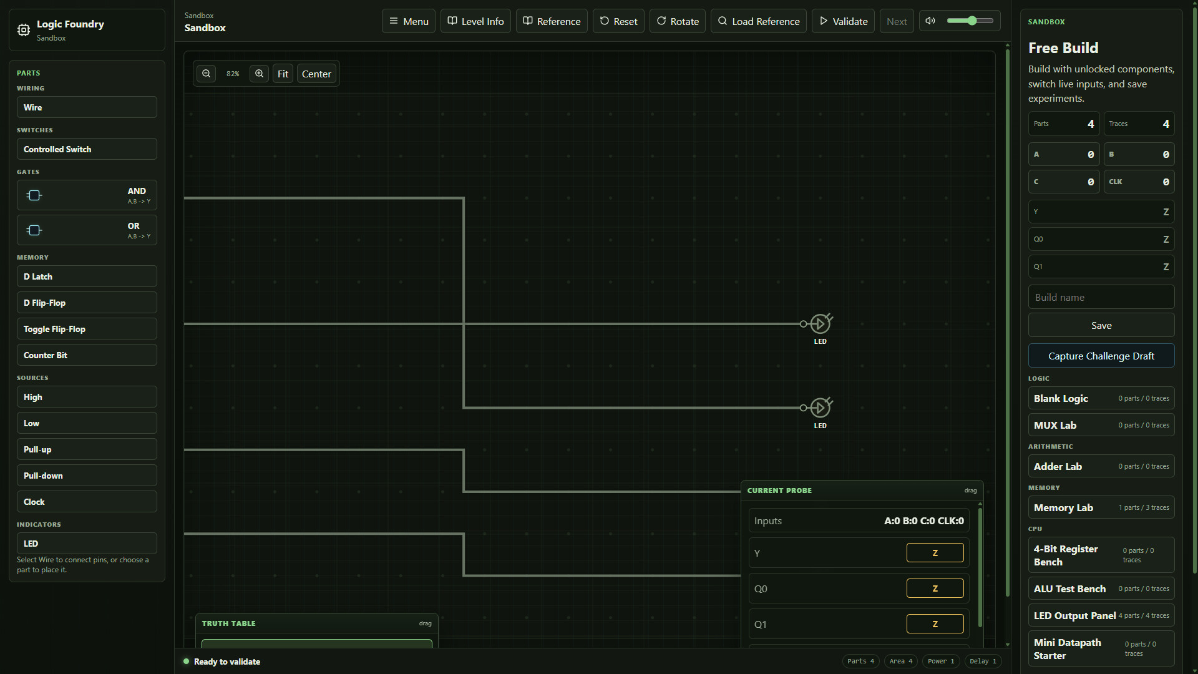Image resolution: width=1198 pixels, height=674 pixels.
Task: Choose the Counter Bit part
Action: point(87,355)
